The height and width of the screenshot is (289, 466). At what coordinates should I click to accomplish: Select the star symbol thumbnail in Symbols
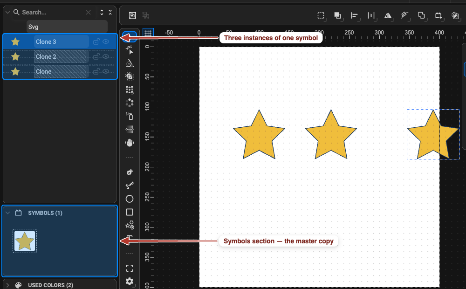click(x=25, y=241)
